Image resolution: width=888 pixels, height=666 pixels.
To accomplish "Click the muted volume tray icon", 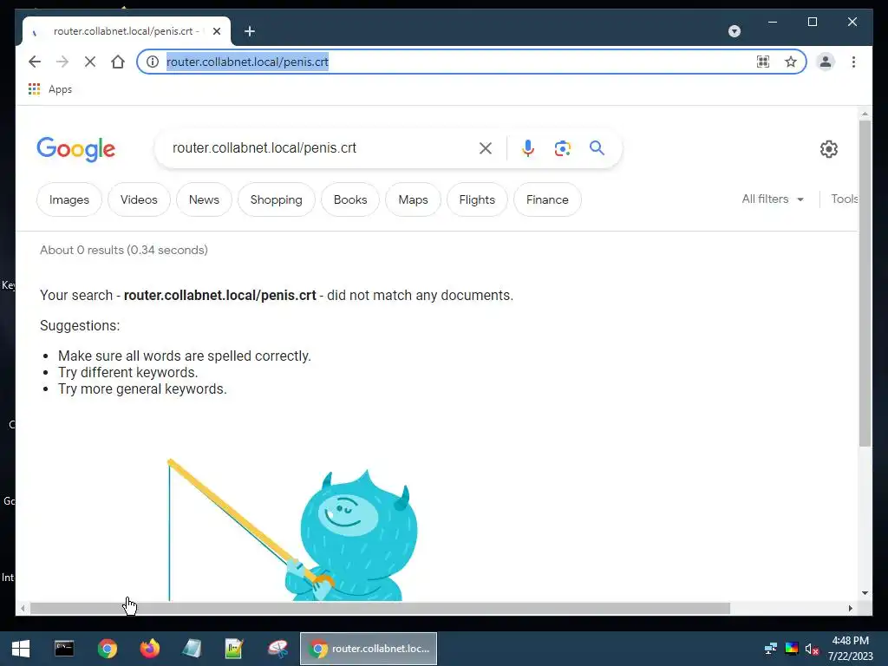I will point(812,649).
